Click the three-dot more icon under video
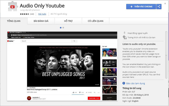 [99, 92]
